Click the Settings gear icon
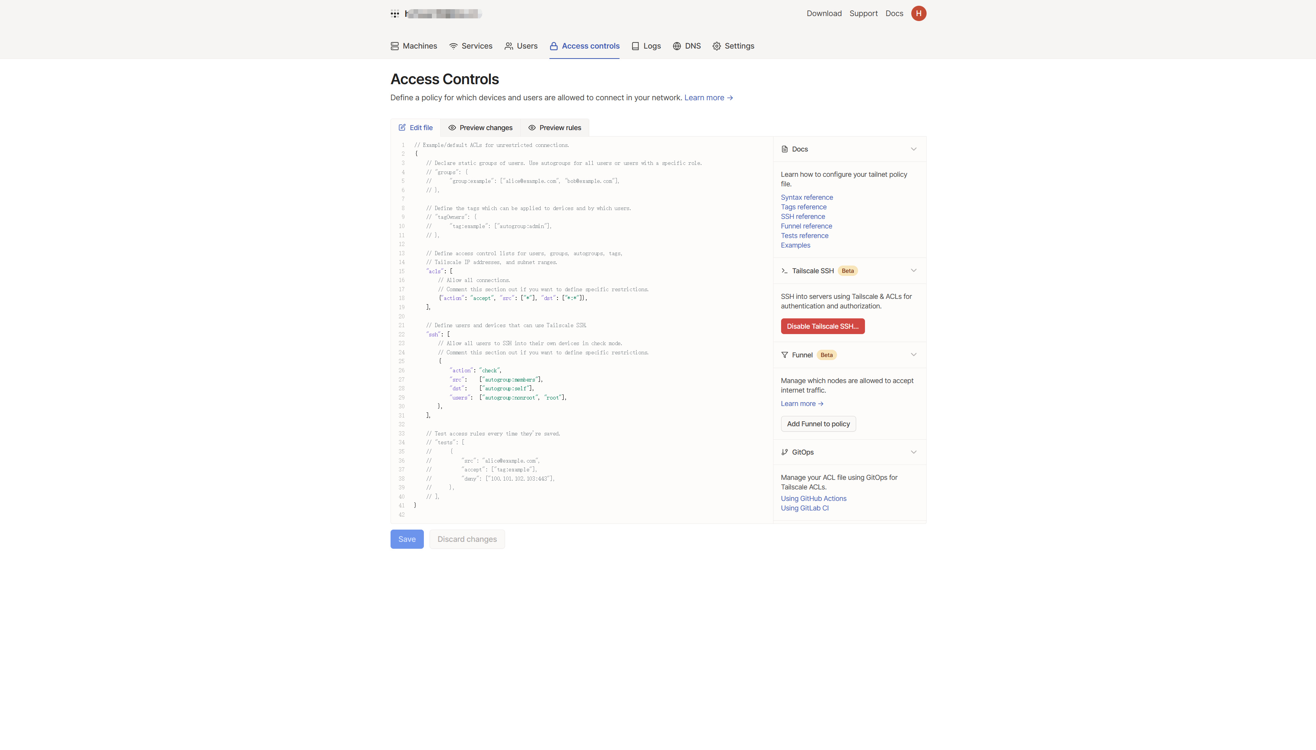Image resolution: width=1316 pixels, height=750 pixels. (x=717, y=46)
